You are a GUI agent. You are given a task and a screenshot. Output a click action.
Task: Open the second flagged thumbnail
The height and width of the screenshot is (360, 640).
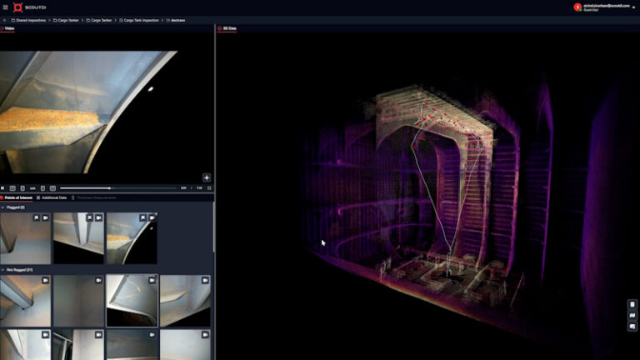(78, 238)
